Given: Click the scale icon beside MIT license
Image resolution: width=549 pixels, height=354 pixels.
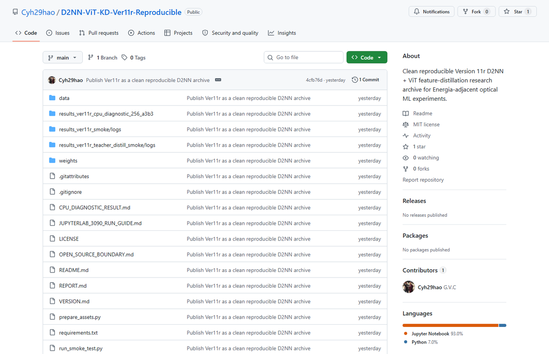Looking at the screenshot, I should click(x=406, y=125).
